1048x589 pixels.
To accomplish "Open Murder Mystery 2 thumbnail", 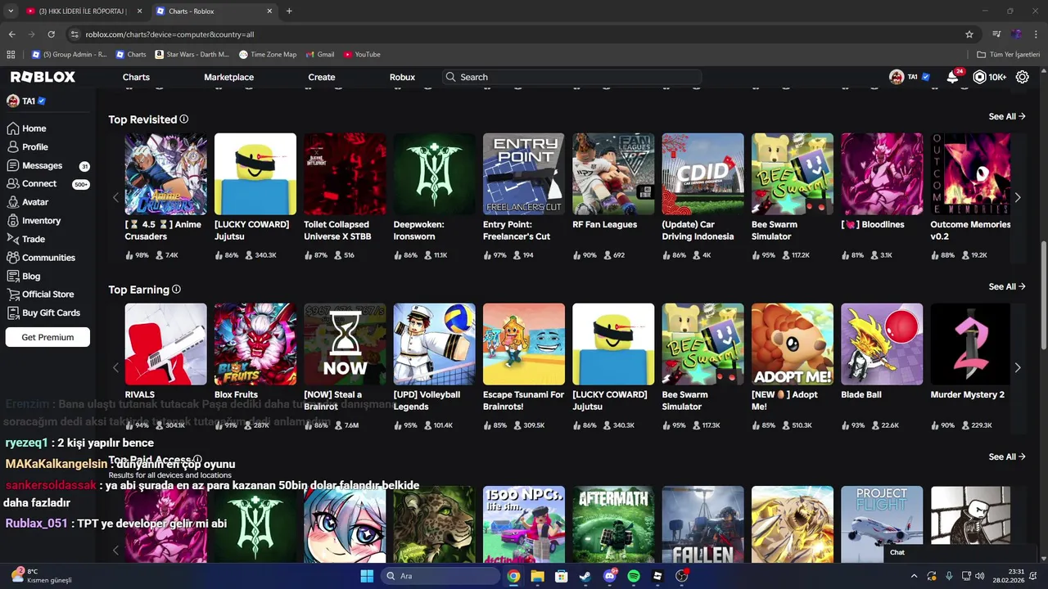I will pos(971,344).
